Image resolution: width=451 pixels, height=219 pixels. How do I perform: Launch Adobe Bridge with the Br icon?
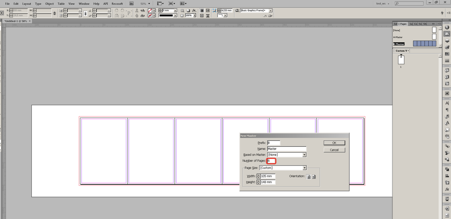pos(132,4)
